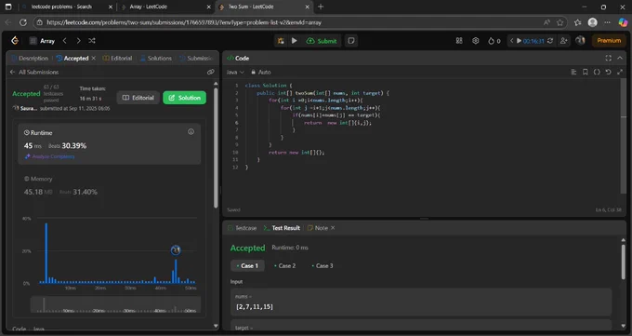Screen dimensions: 632x336
Task: Collapse the timer with left chevron
Action: (511, 41)
